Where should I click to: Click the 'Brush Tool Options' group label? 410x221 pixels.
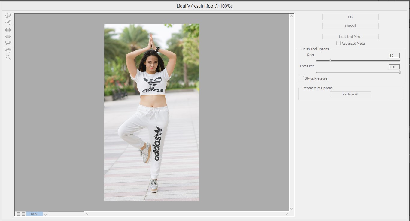click(x=315, y=49)
